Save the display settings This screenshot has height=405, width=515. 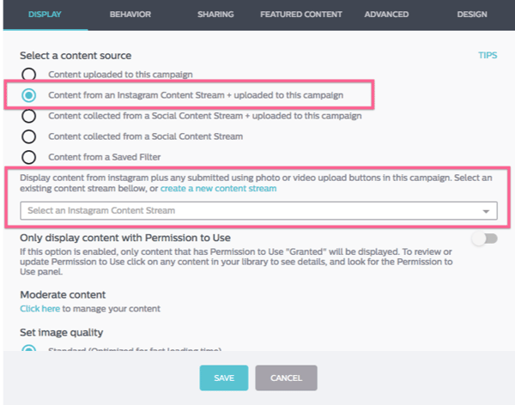(224, 378)
